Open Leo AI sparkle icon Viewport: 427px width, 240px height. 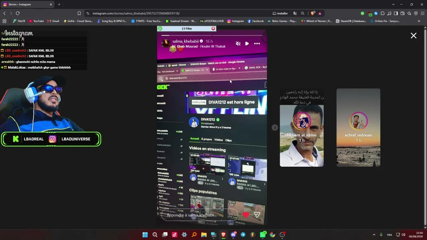point(409,13)
